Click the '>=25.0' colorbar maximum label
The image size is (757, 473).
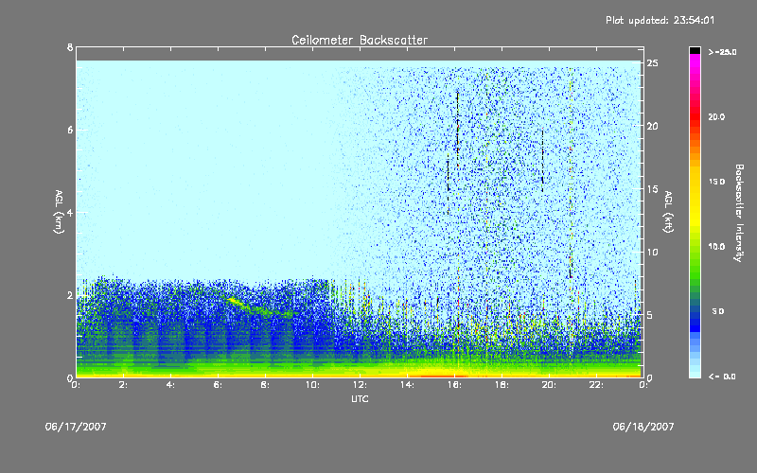tap(722, 52)
